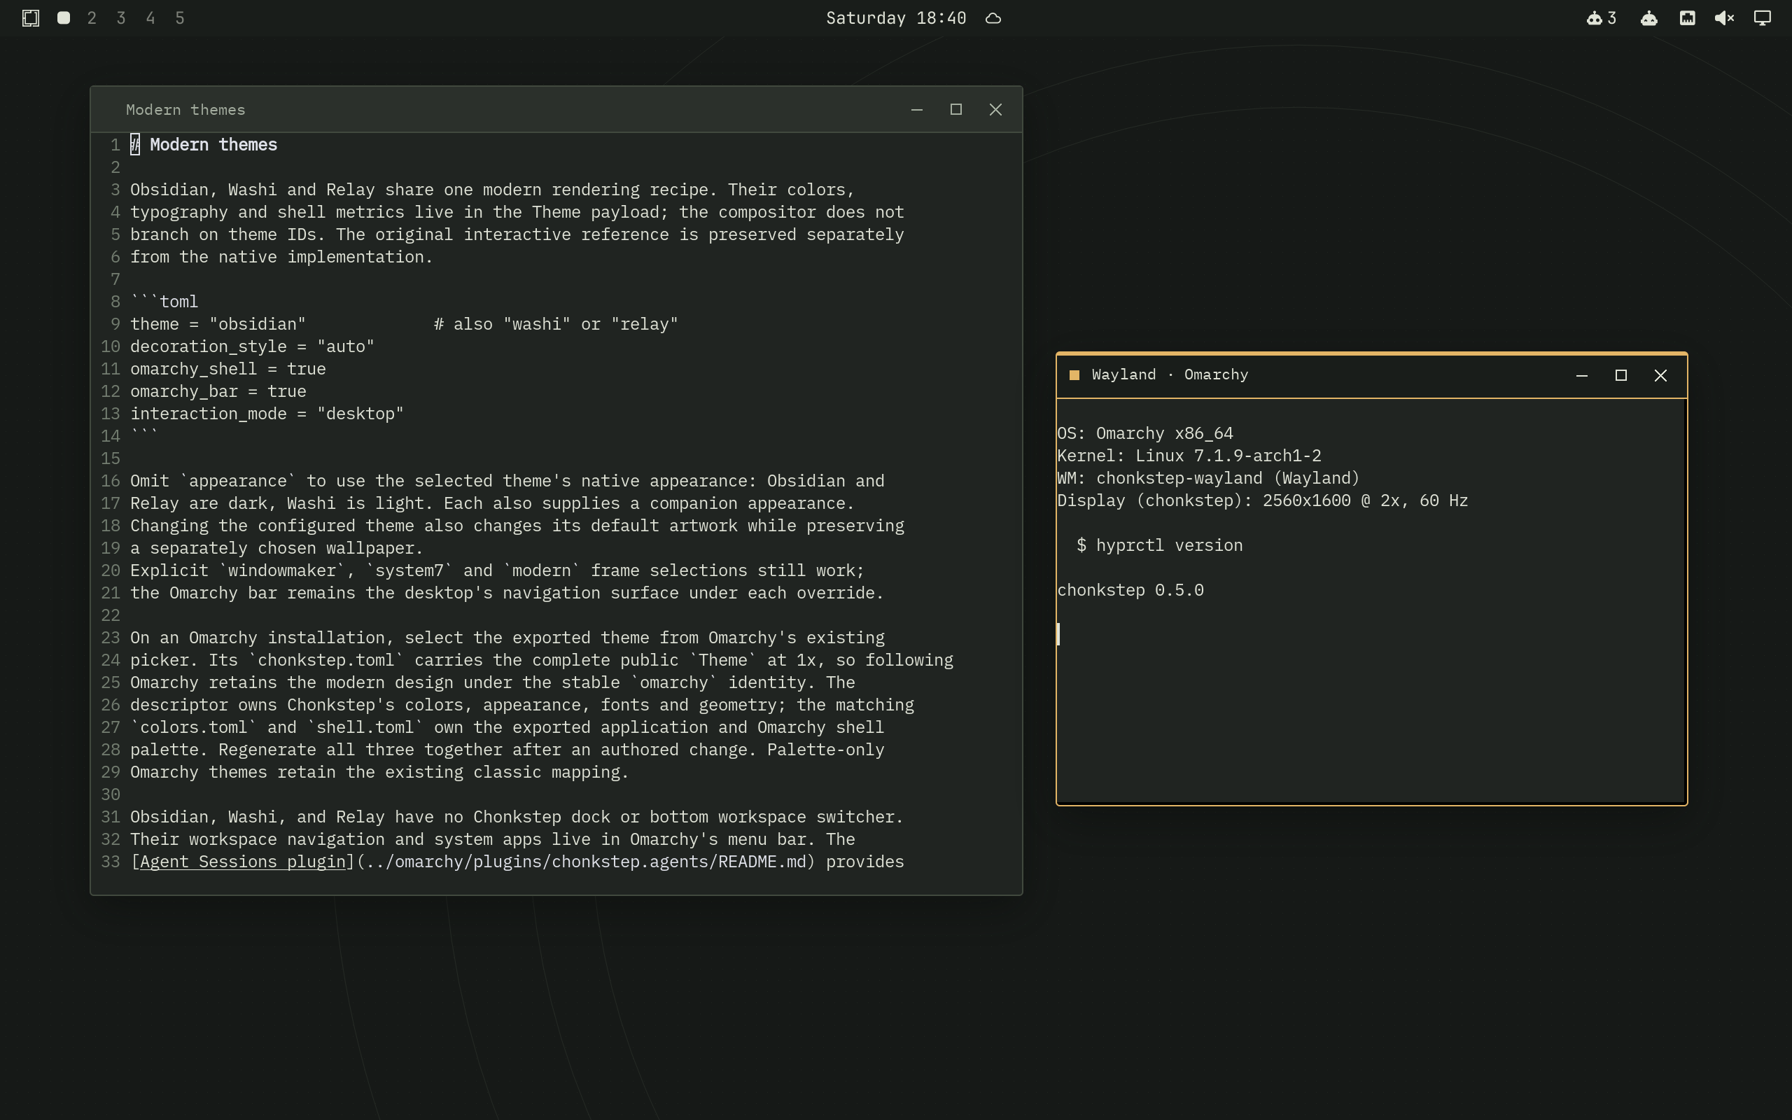Open the Omarchy menu logo icon
The width and height of the screenshot is (1792, 1120).
click(x=30, y=17)
